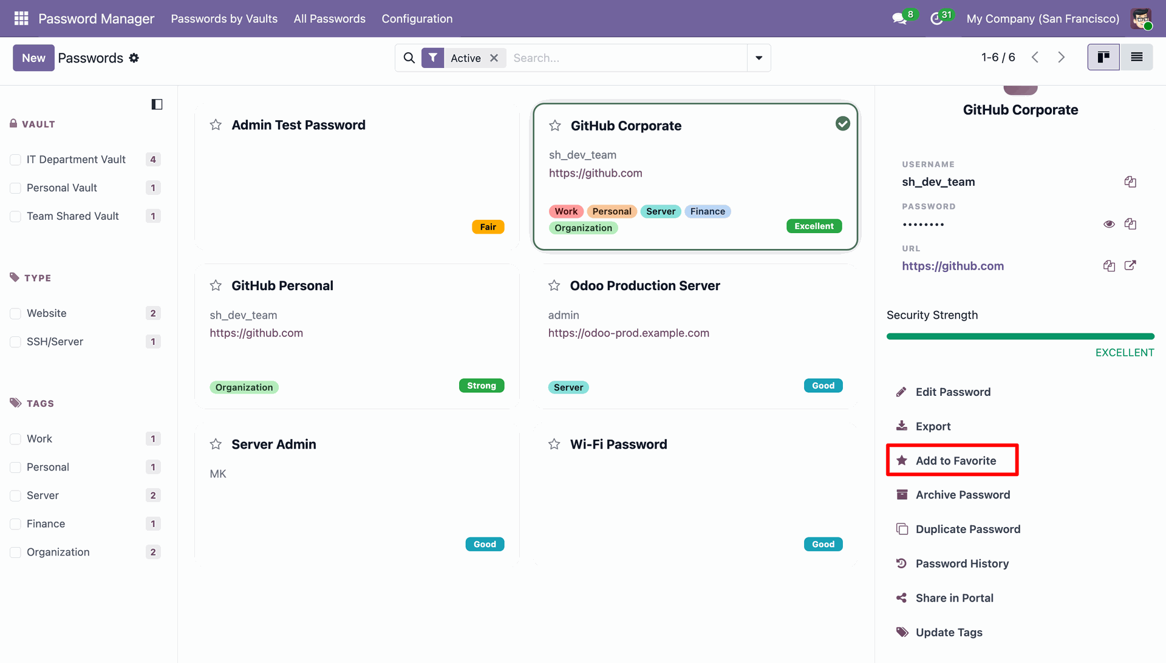Click the Passwords settings gear icon
Screen dimensions: 1166x663
[x=134, y=58]
